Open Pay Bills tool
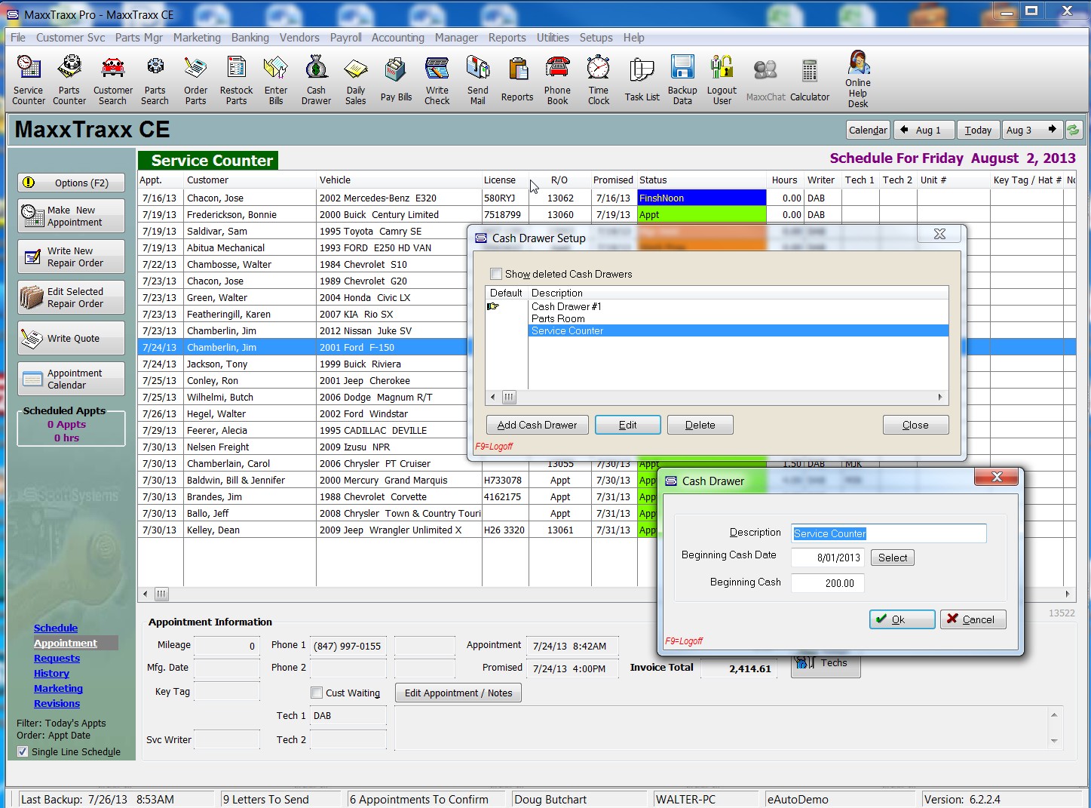The image size is (1091, 808). click(396, 79)
